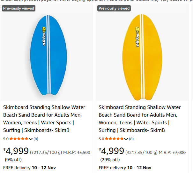Image resolution: width=193 pixels, height=173 pixels.
Task: Open the blue skimboard product image
Action: pyautogui.click(x=47, y=56)
